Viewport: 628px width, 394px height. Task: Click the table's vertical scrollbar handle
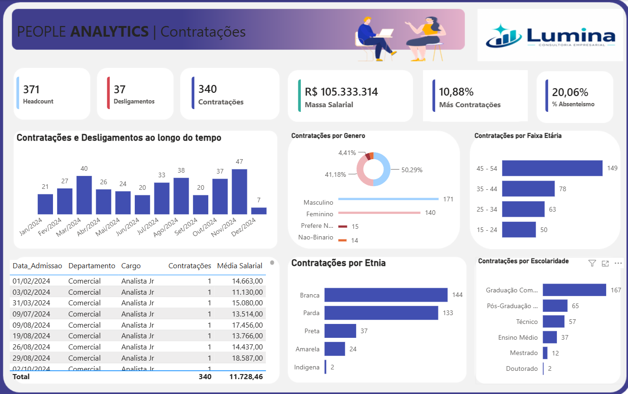tap(272, 263)
